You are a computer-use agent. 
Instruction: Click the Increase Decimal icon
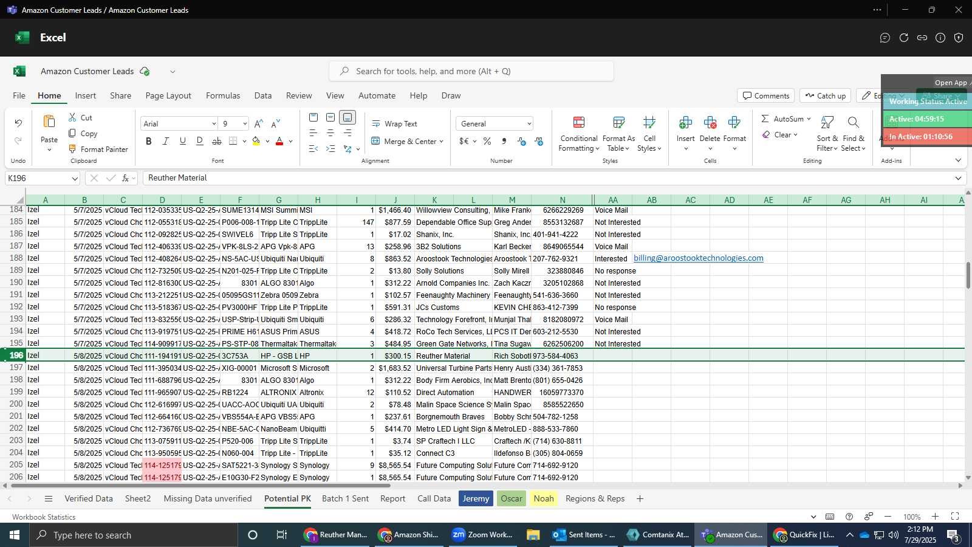(x=539, y=141)
